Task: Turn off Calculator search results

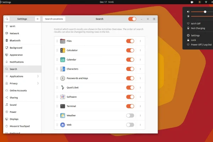Action: point(130,50)
